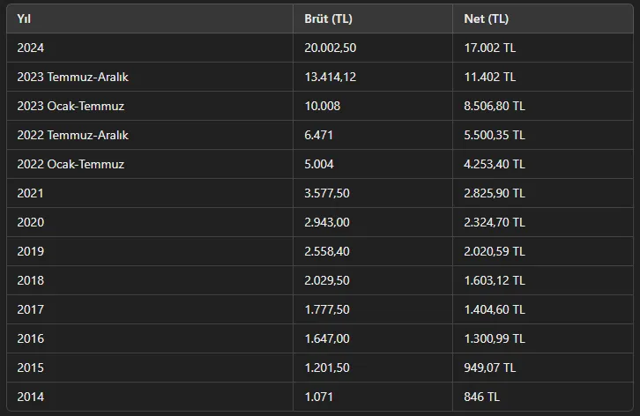Click the Brüt (TL) column header

tap(328, 19)
